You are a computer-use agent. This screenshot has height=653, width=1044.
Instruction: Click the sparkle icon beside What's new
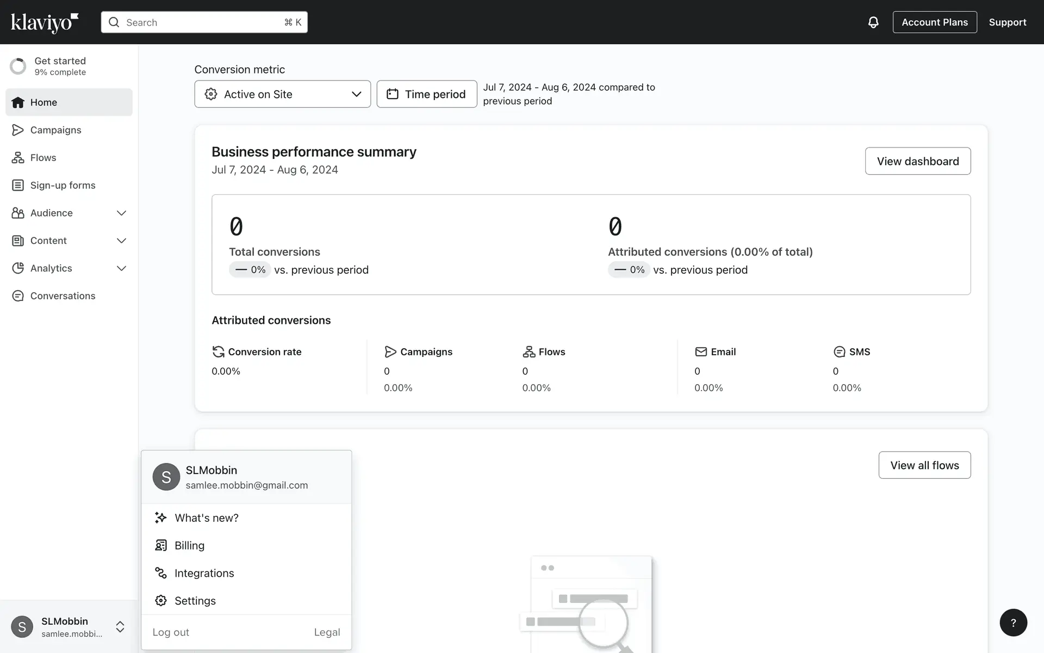[x=161, y=518]
